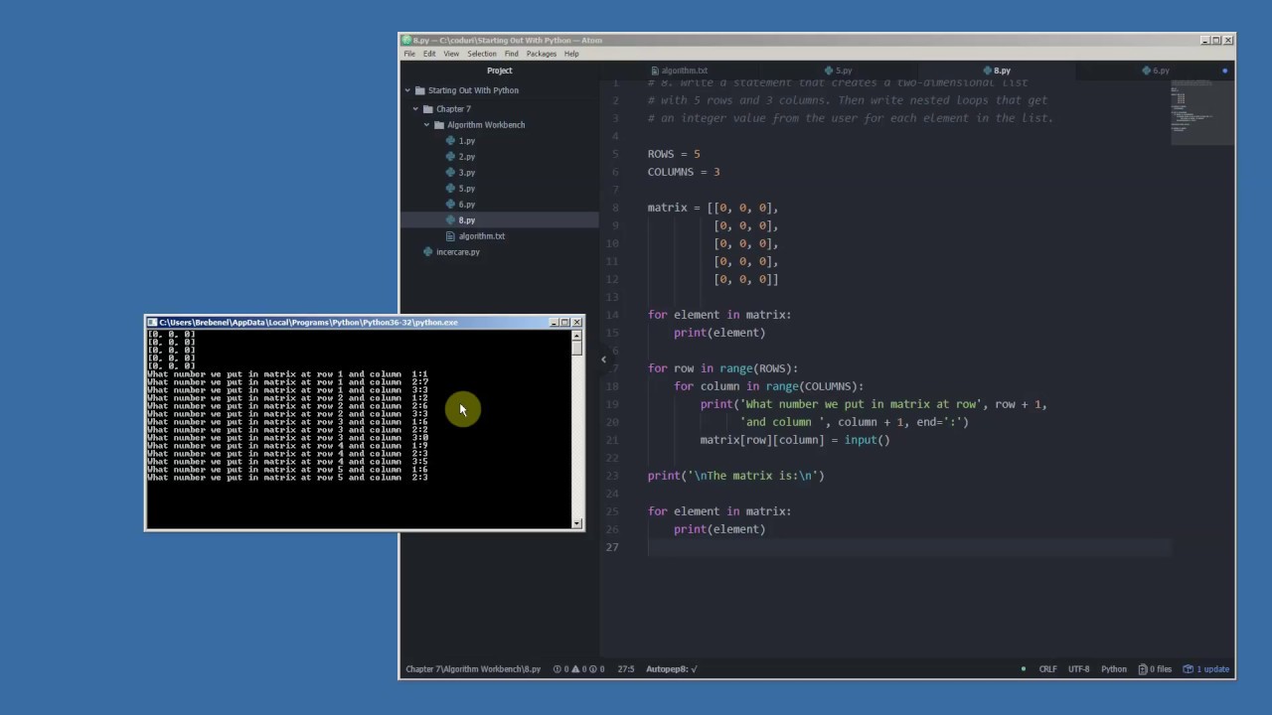This screenshot has height=715, width=1272.
Task: Click the CRLF line ending selector
Action: point(1048,669)
